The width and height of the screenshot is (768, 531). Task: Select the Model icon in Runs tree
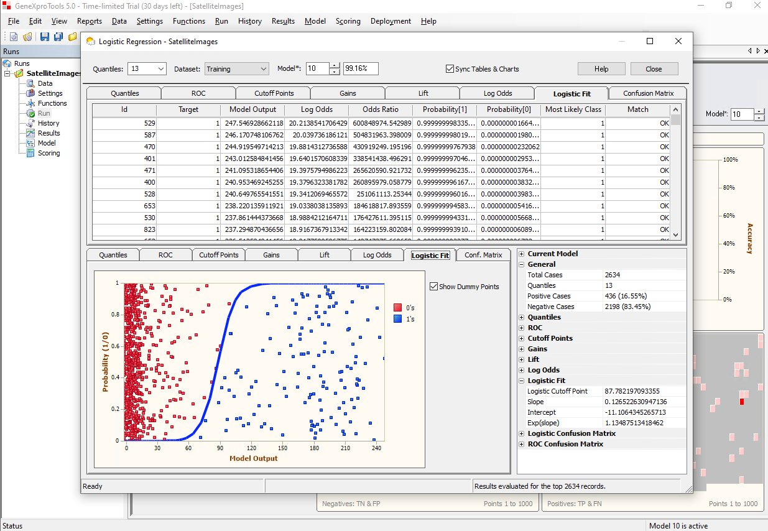[30, 143]
